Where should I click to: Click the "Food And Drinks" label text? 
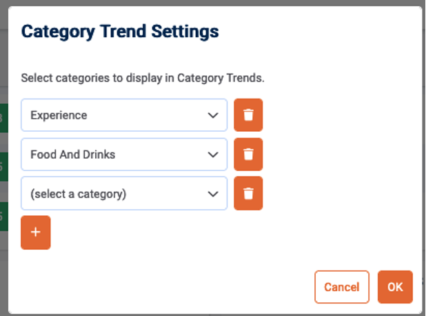[x=72, y=155]
